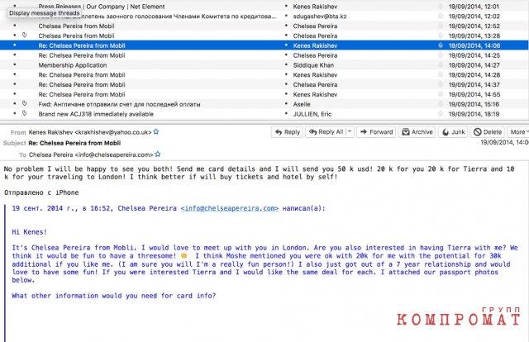
Task: Click attachment icon on Fwd: Англичане row
Action: (x=24, y=103)
